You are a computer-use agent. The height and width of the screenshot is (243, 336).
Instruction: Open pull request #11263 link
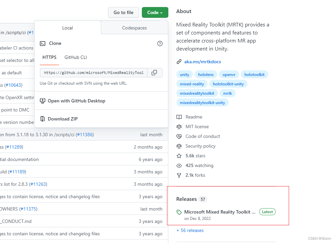point(38,184)
